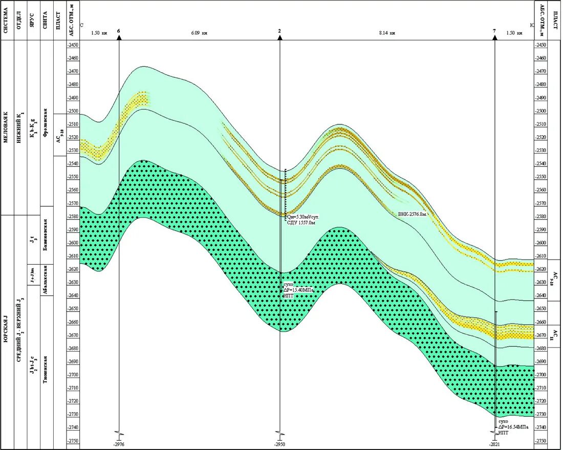563x450 pixels.
Task: Select the СДУ 1557.0м annotation
Action: (300, 223)
